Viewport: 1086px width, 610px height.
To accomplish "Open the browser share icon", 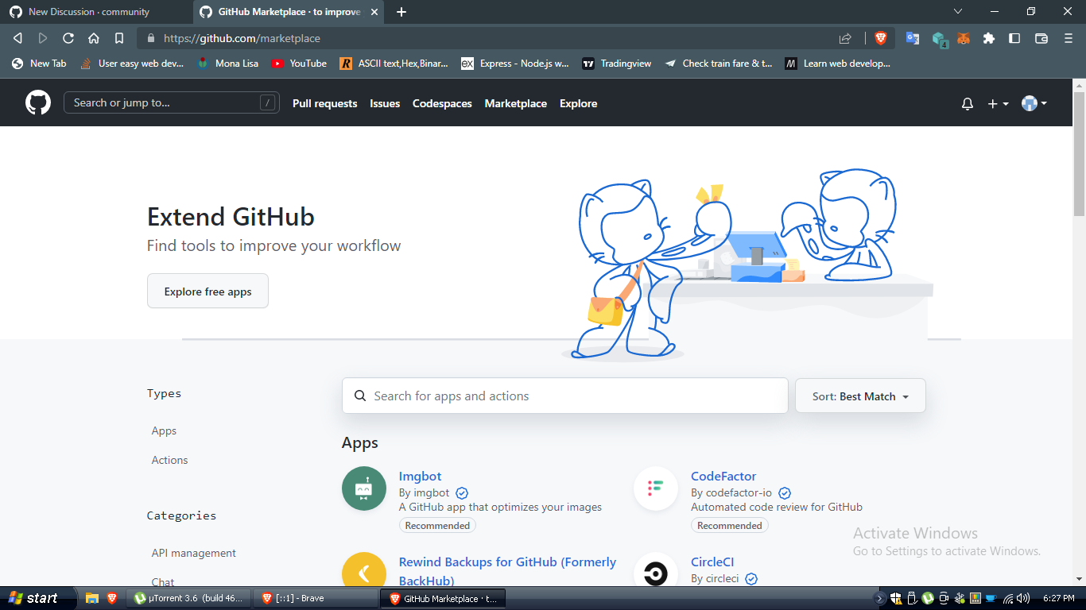I will pos(844,37).
